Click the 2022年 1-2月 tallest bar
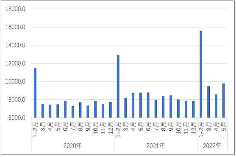Screen dimensions: 236x157 [201, 74]
